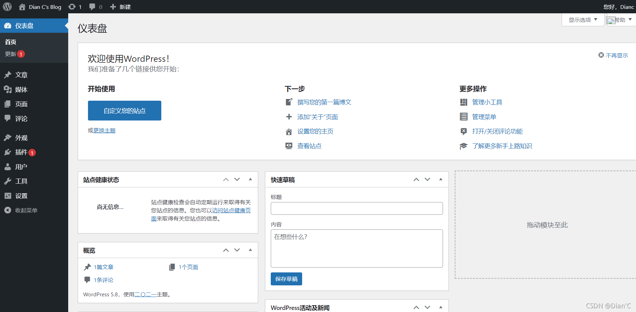Click 设置您的主页 link
This screenshot has width=636, height=312.
pos(315,131)
